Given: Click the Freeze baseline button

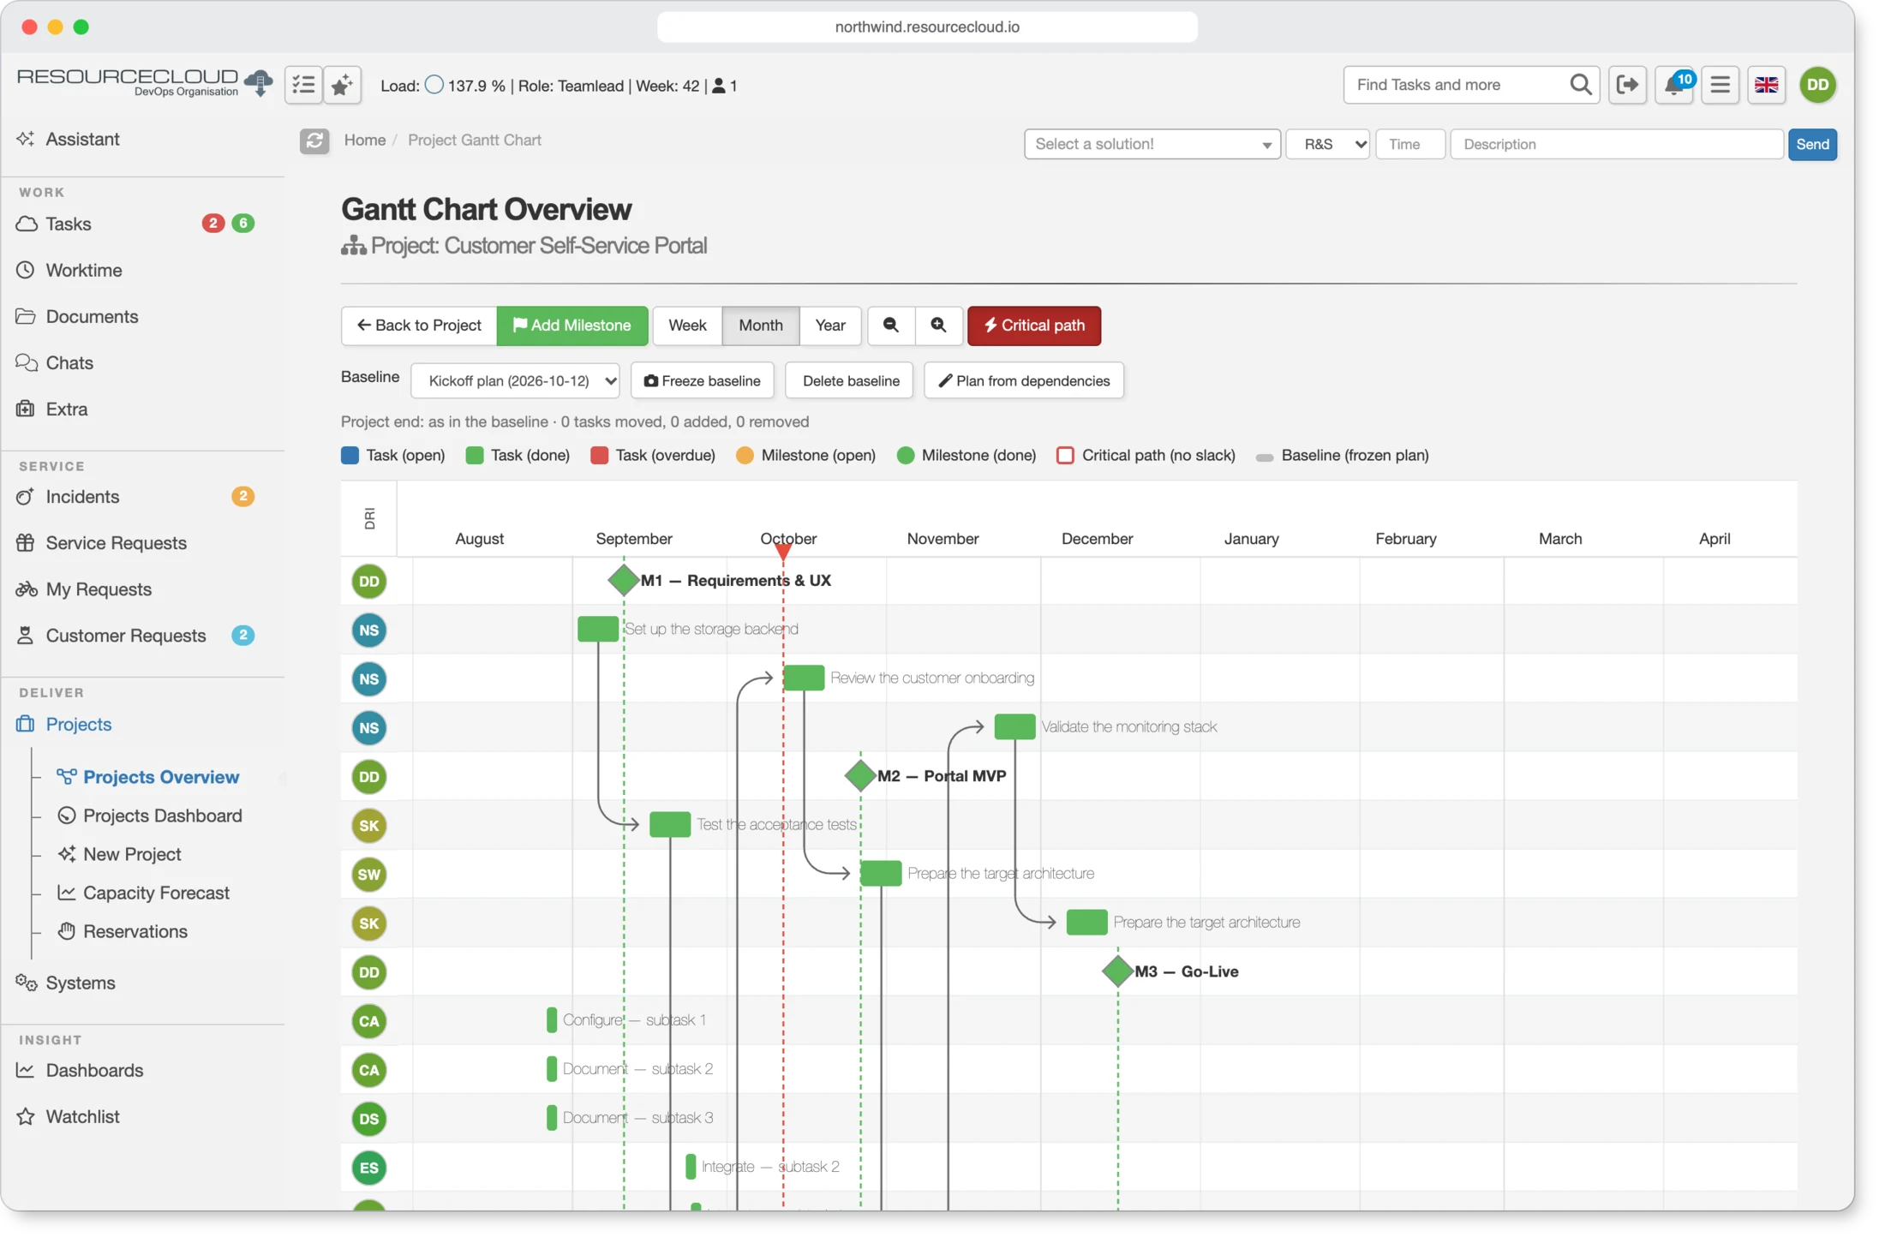Looking at the screenshot, I should point(703,381).
